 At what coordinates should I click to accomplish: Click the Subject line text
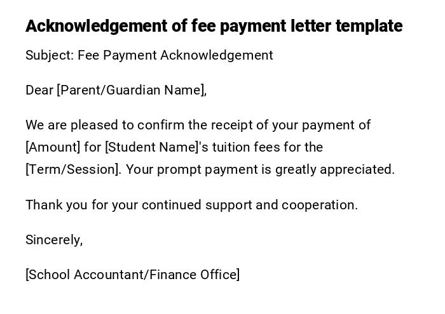(x=149, y=55)
